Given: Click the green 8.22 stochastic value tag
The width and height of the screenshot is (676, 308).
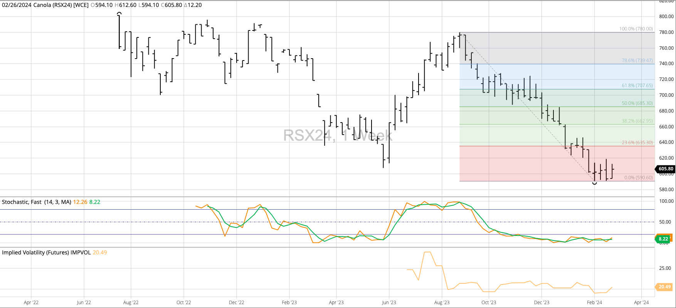Looking at the screenshot, I should 663,239.
